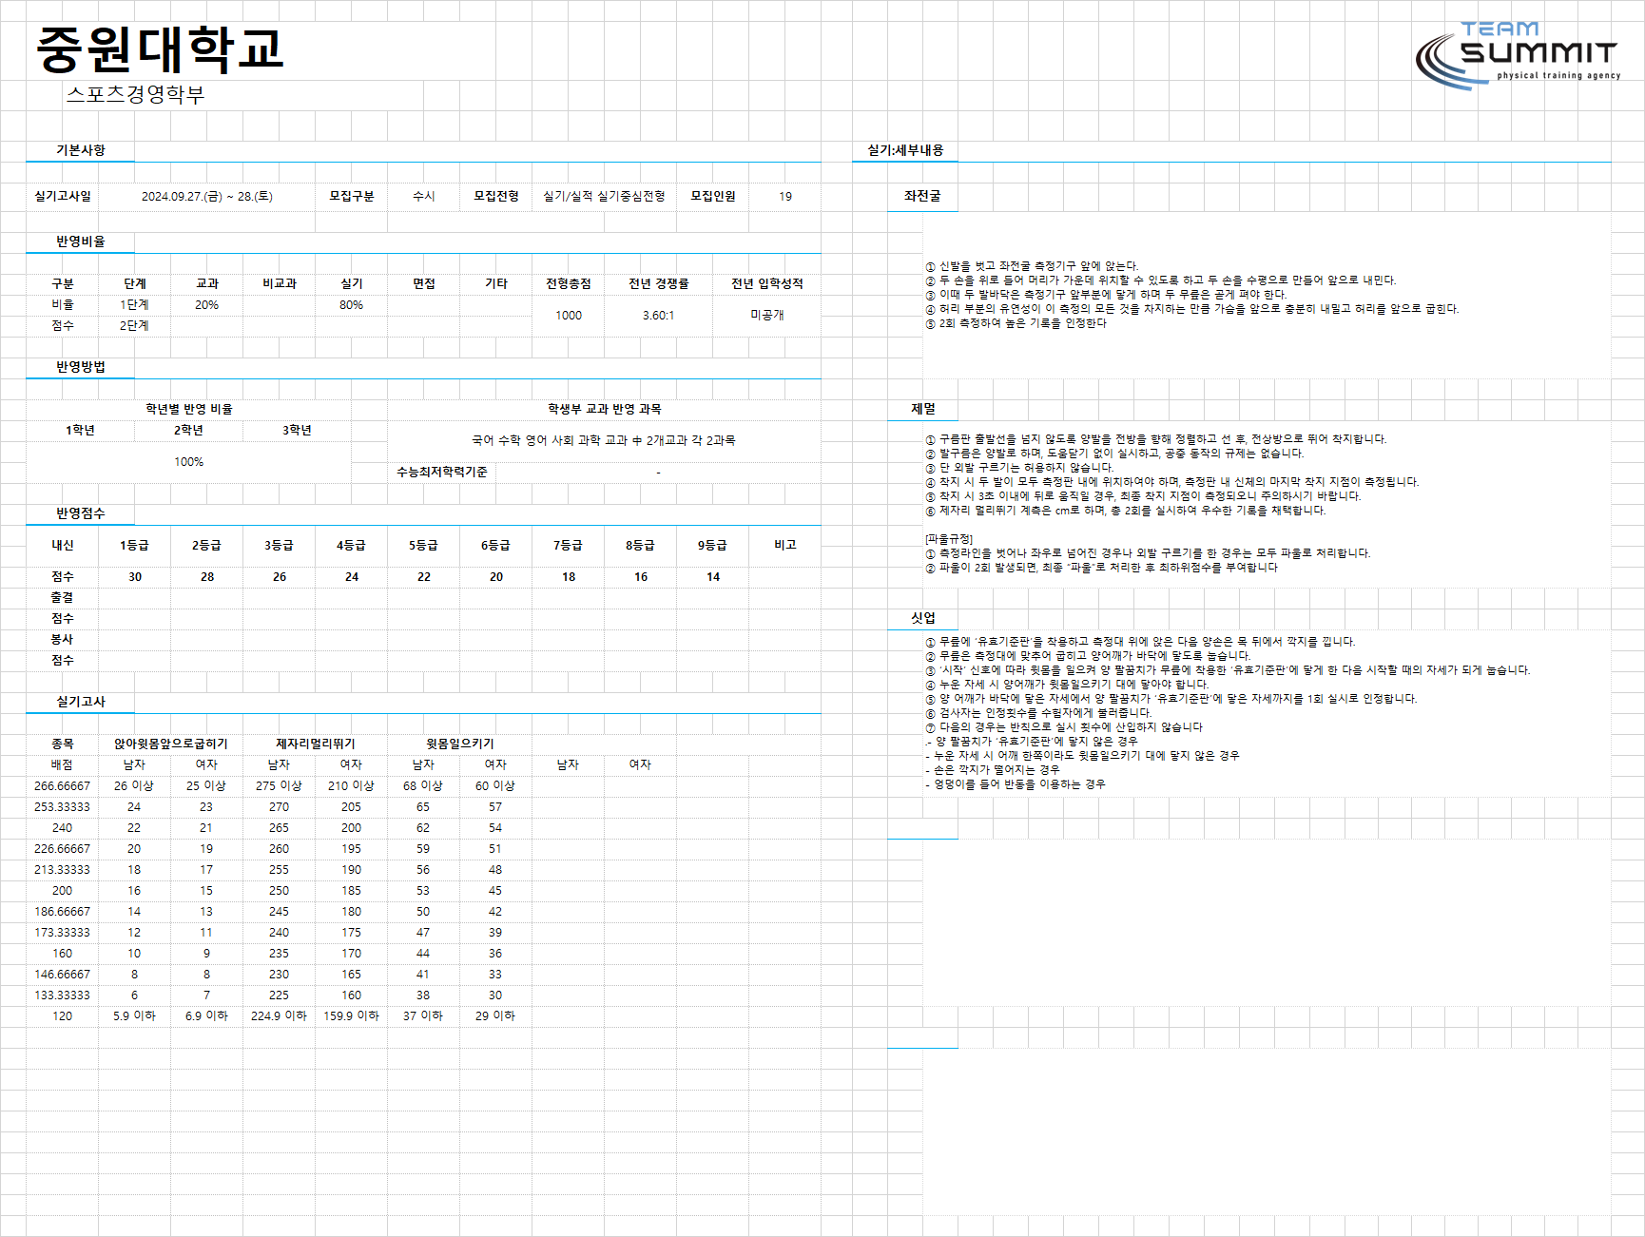
Task: Select the 제자리멀리뛰기 column header
Action: (x=315, y=744)
